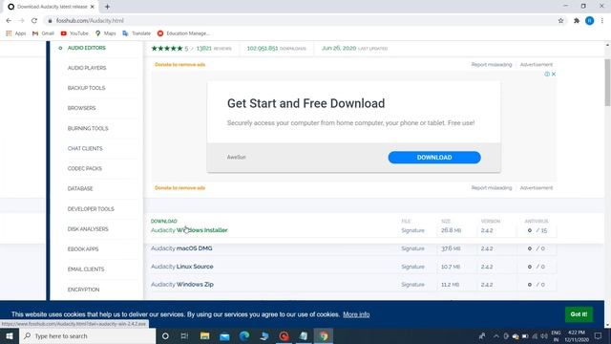Open the Chrome profile avatar

pos(590,21)
